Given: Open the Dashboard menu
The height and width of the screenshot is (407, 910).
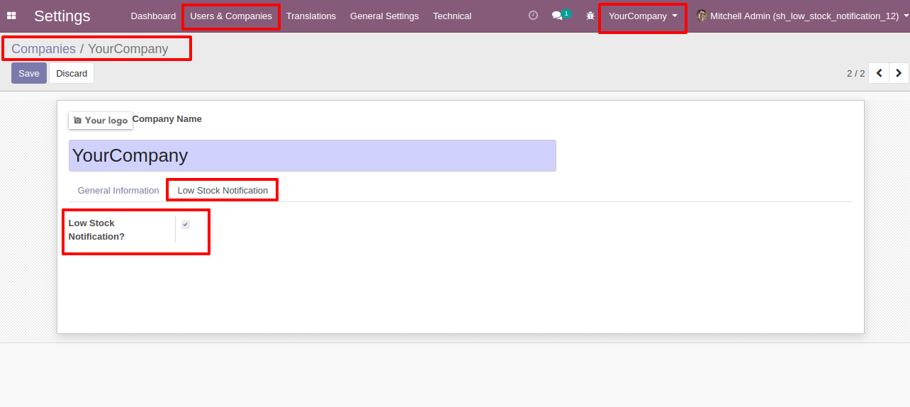Looking at the screenshot, I should point(153,16).
